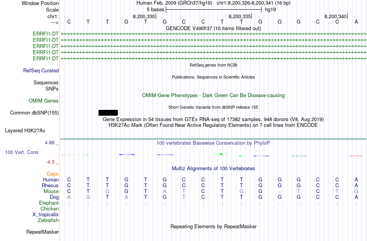Click the Sequences label above SNPs

(x=46, y=82)
